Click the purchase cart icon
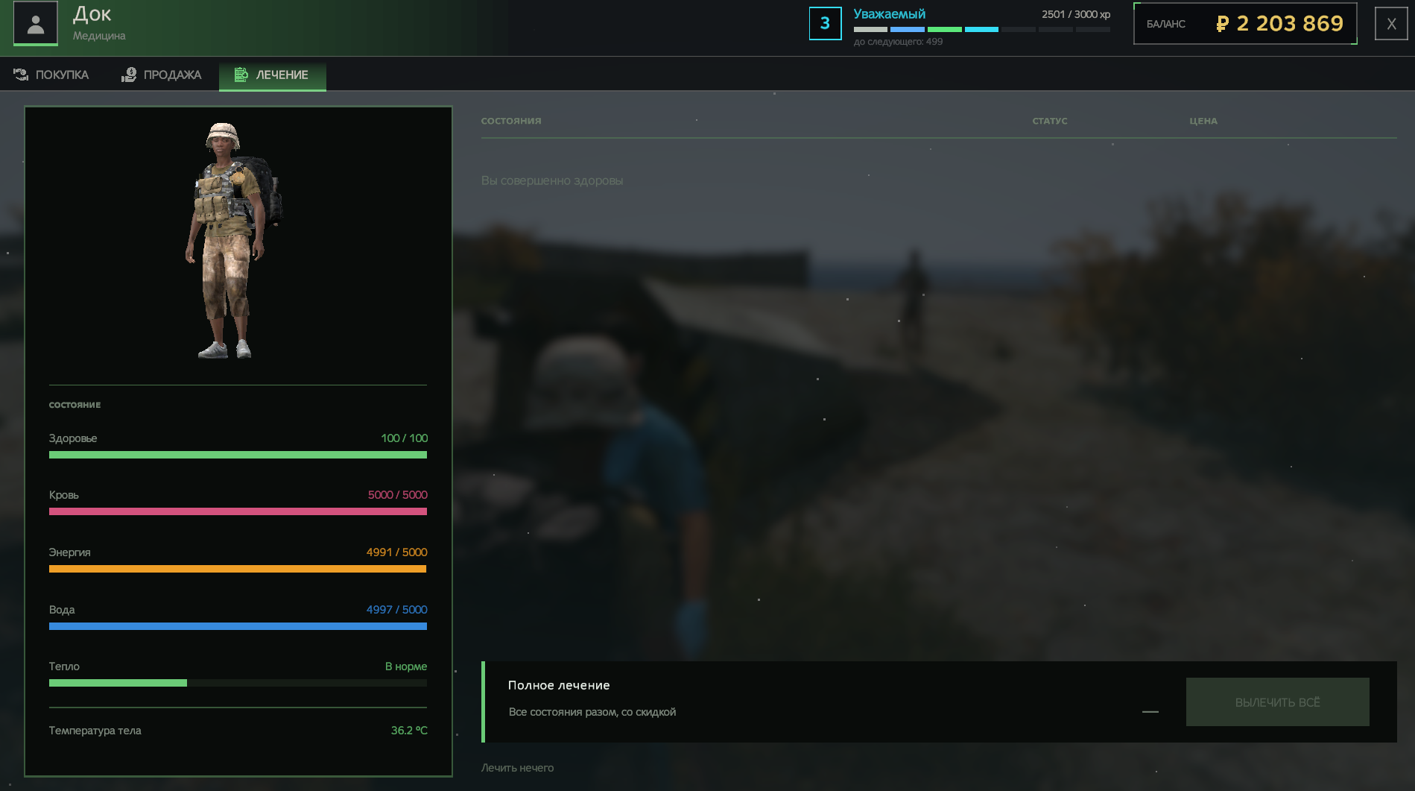Viewport: 1415px width, 791px height. [21, 75]
